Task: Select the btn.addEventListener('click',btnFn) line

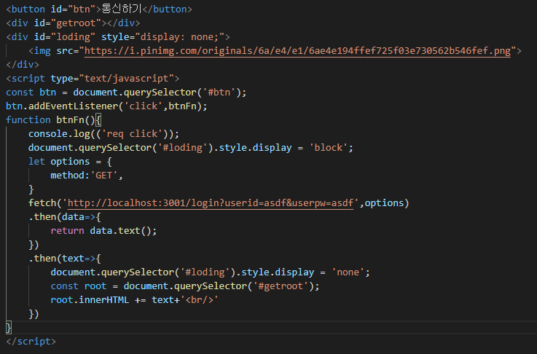Action: click(x=106, y=106)
